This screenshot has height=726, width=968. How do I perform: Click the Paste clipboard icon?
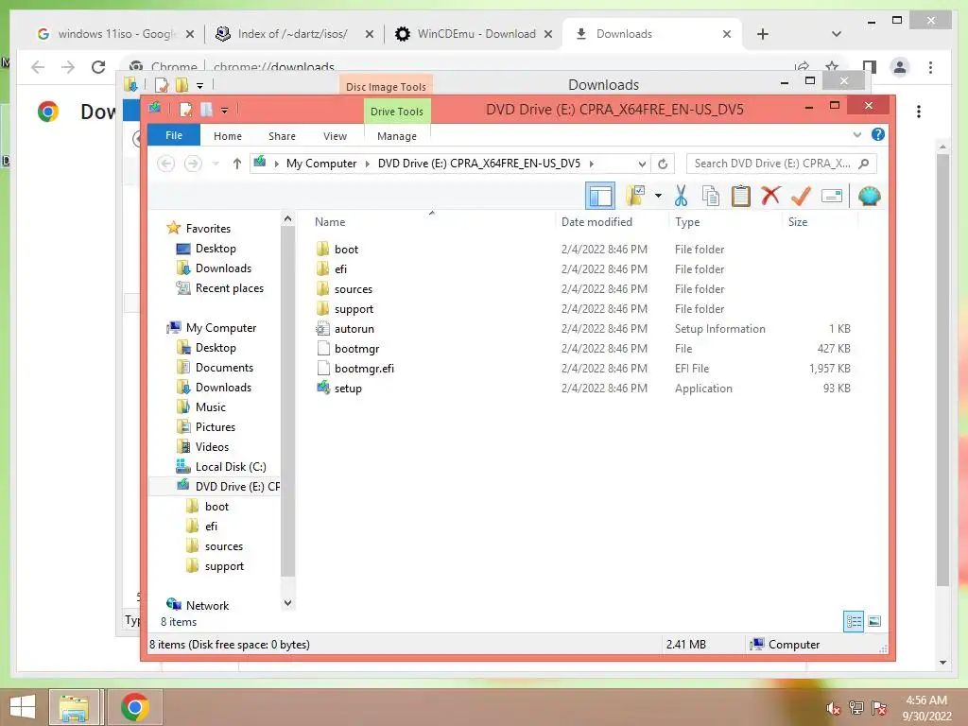(x=740, y=197)
